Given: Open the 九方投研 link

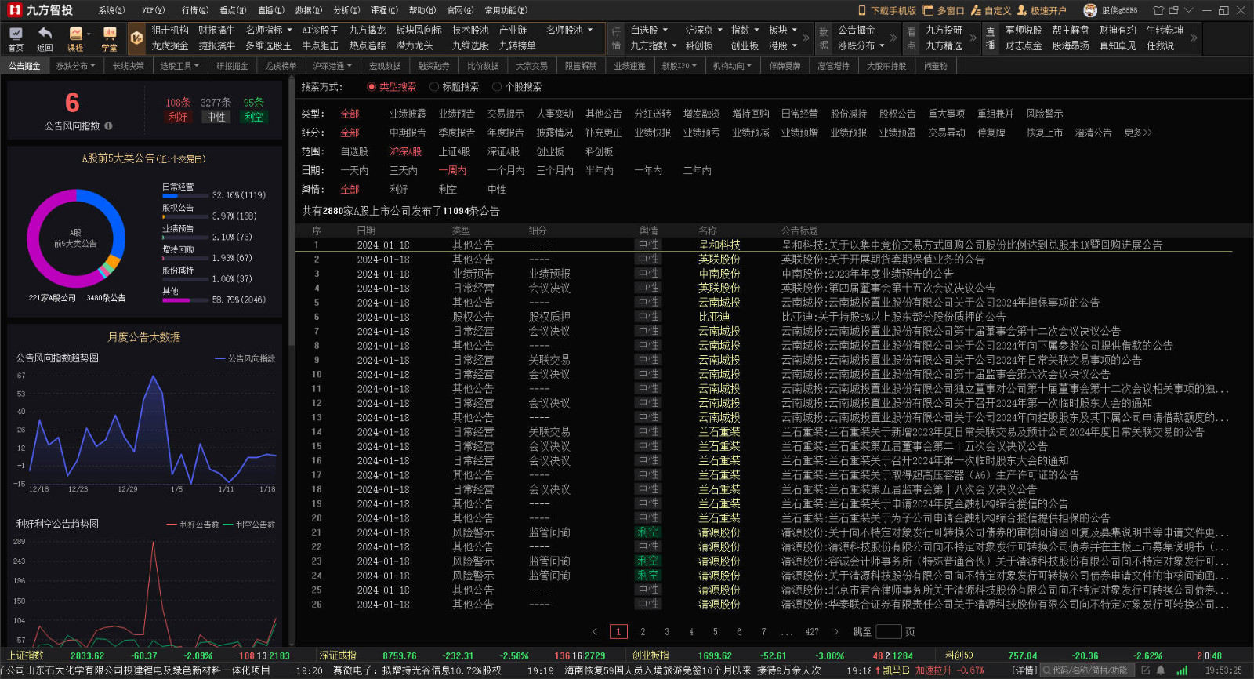Looking at the screenshot, I should pyautogui.click(x=944, y=30).
